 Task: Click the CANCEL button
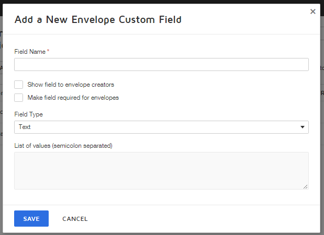[75, 219]
